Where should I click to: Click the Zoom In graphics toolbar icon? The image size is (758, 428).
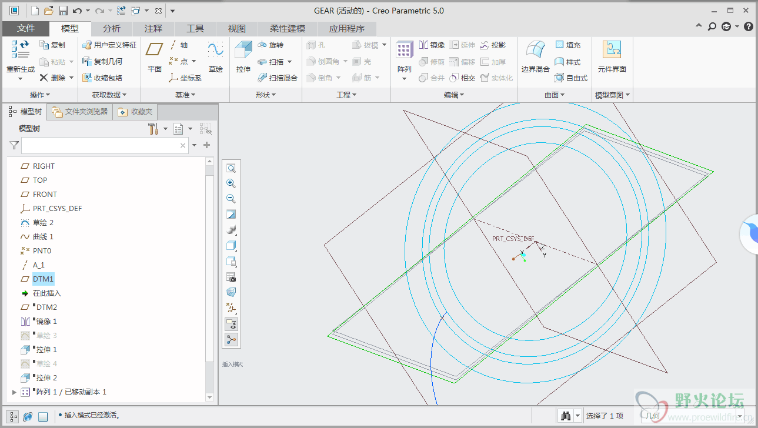(x=231, y=183)
